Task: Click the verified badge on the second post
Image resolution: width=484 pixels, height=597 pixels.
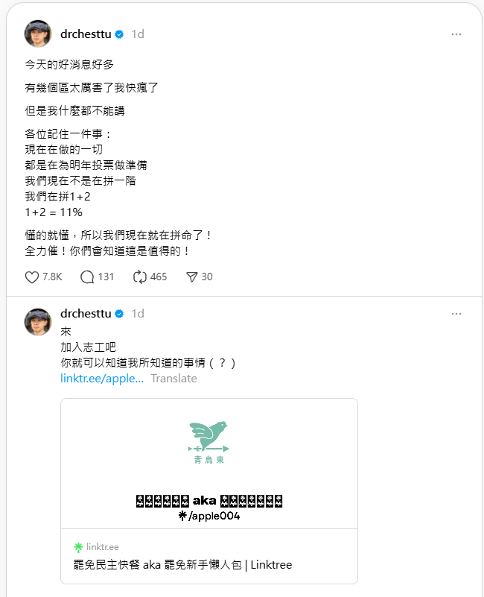Action: tap(119, 314)
